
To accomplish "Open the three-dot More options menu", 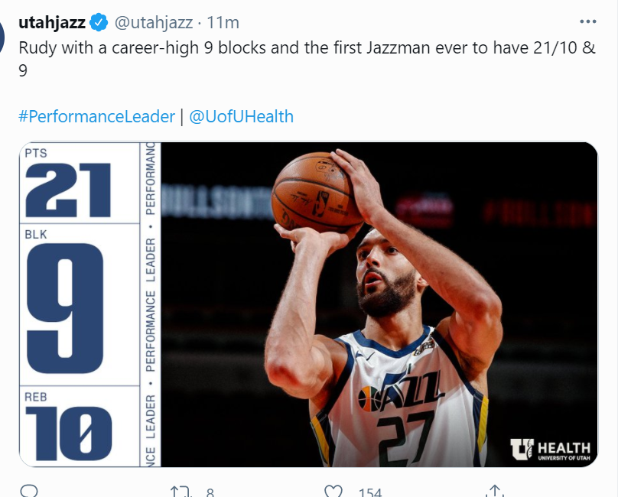I will point(587,21).
